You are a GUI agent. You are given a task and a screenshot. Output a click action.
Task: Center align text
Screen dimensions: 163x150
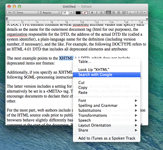113,12
